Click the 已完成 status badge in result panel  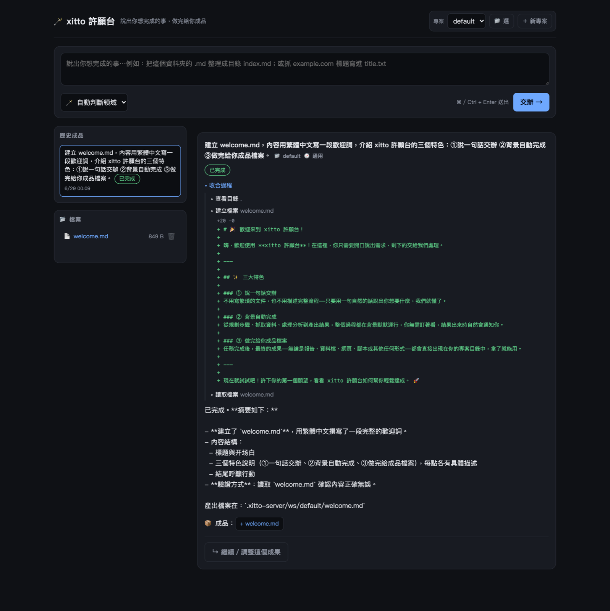pos(217,170)
